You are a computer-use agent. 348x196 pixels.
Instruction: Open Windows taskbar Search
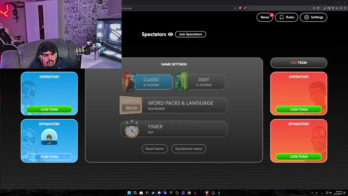tap(135, 193)
